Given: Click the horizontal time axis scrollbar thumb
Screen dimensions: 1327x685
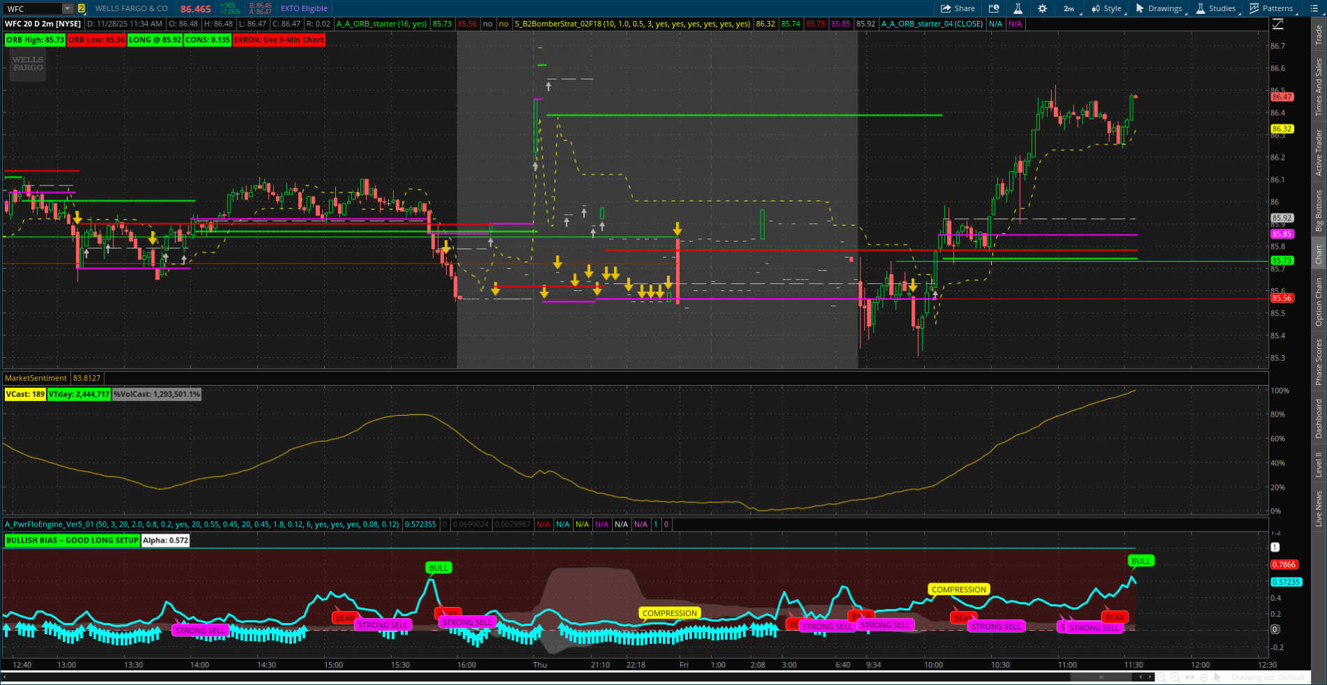Looking at the screenshot, I should (x=1101, y=677).
